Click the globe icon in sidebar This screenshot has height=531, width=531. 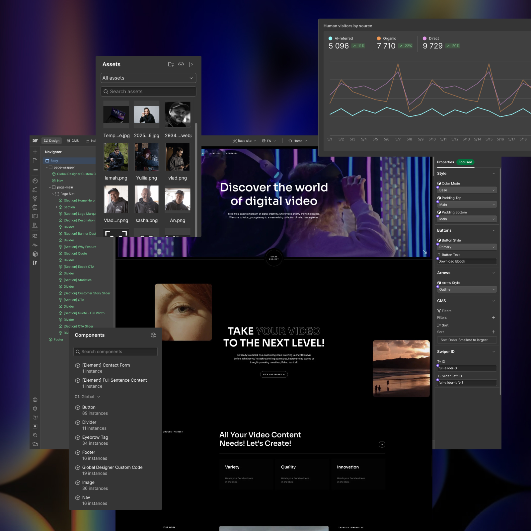pyautogui.click(x=35, y=400)
